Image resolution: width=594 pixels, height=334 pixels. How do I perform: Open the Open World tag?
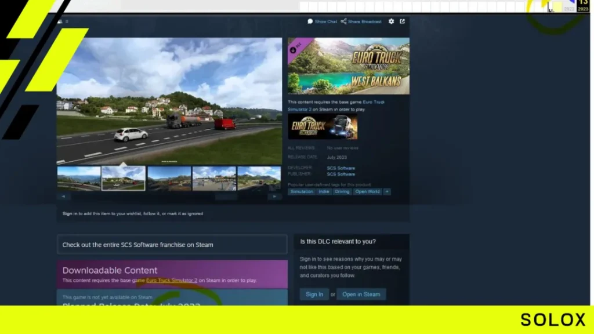click(x=367, y=191)
